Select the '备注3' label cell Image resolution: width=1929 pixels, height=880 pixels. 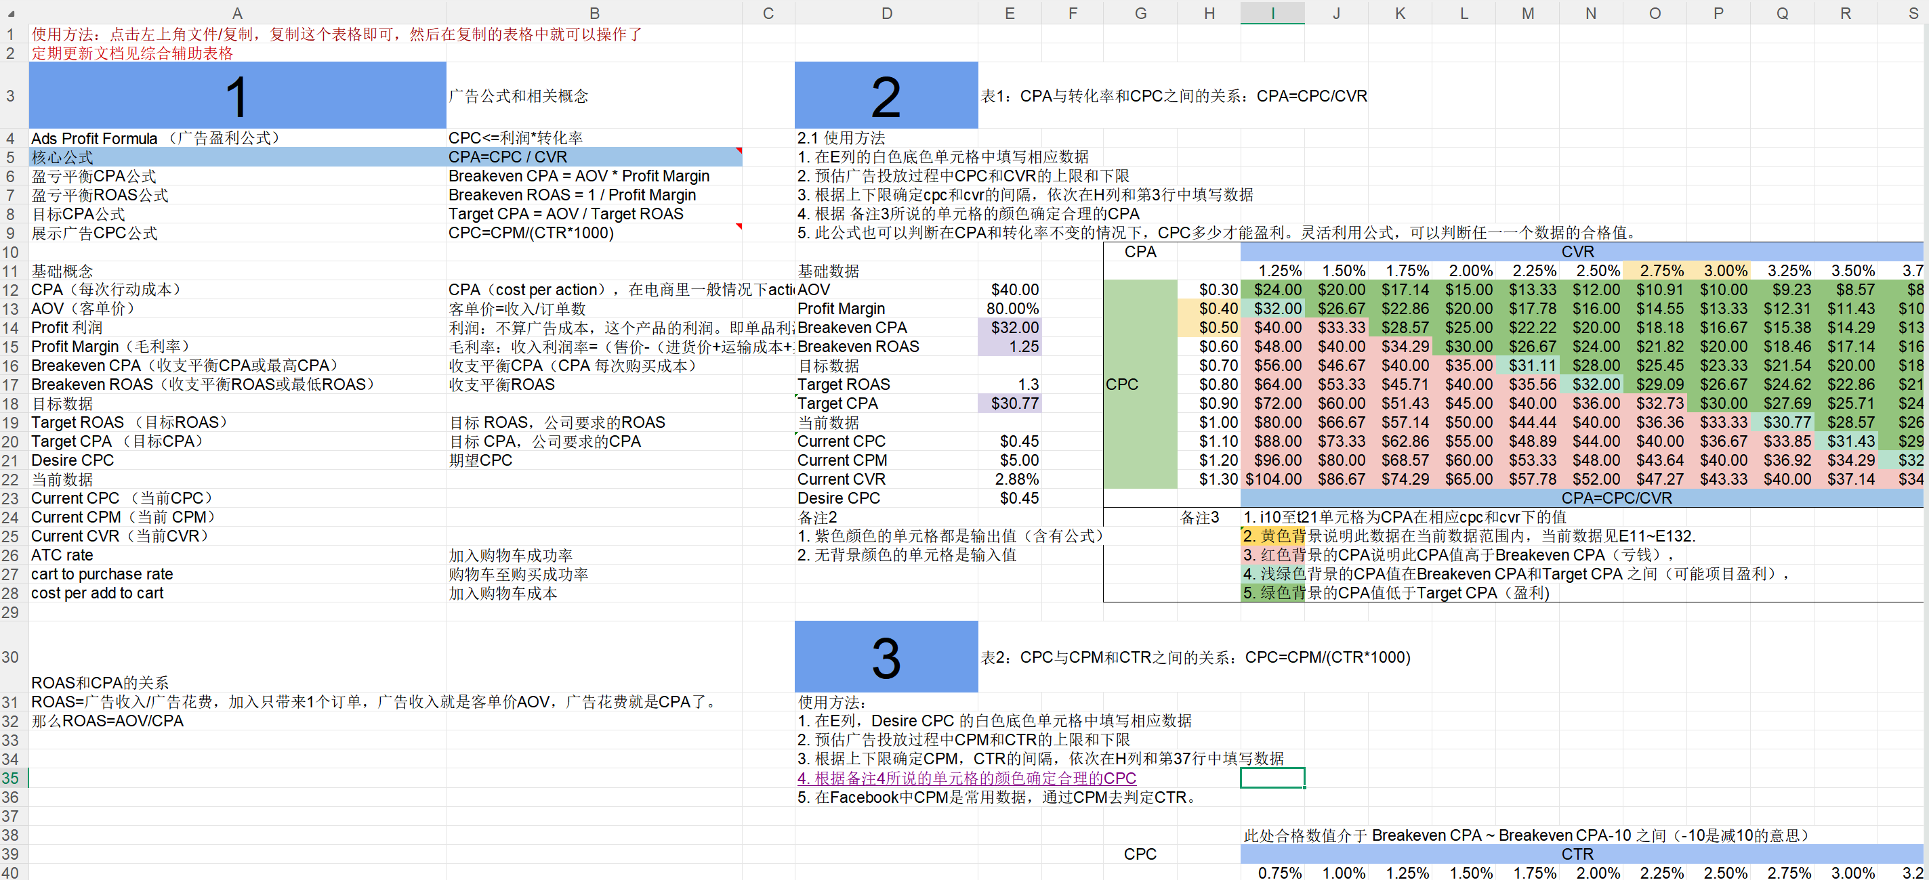pos(1209,517)
